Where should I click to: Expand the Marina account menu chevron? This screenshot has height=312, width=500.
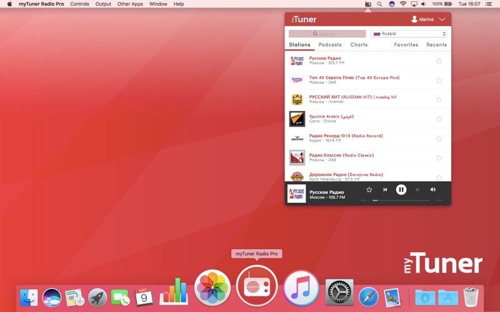point(442,19)
